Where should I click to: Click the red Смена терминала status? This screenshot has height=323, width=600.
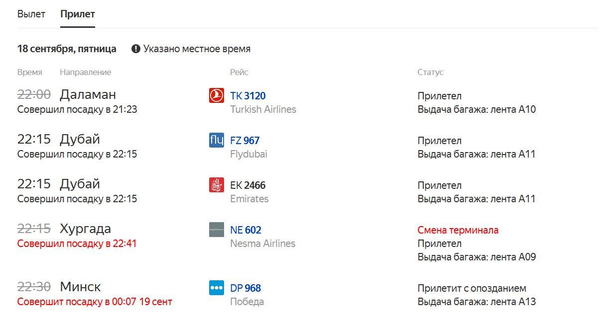pos(458,230)
